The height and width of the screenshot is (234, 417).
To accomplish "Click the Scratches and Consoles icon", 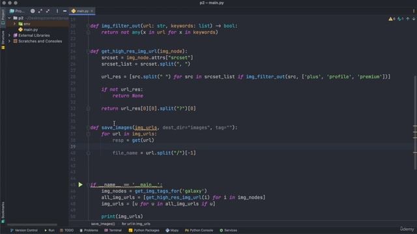I will pos(16,41).
